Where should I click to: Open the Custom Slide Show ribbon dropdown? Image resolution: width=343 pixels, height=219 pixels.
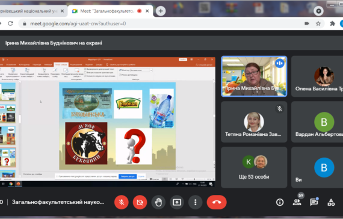coord(27,73)
